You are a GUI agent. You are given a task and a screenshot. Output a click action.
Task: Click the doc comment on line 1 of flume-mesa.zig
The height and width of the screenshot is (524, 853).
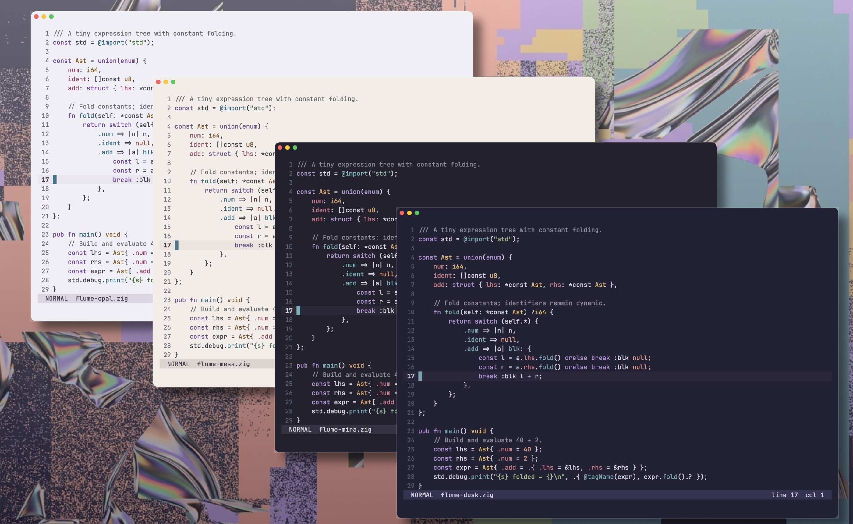coord(267,99)
